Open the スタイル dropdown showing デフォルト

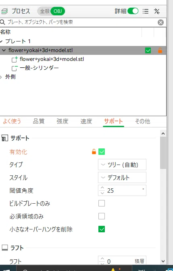pyautogui.click(x=122, y=177)
